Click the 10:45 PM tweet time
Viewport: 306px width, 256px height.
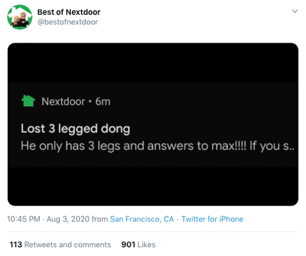point(23,219)
